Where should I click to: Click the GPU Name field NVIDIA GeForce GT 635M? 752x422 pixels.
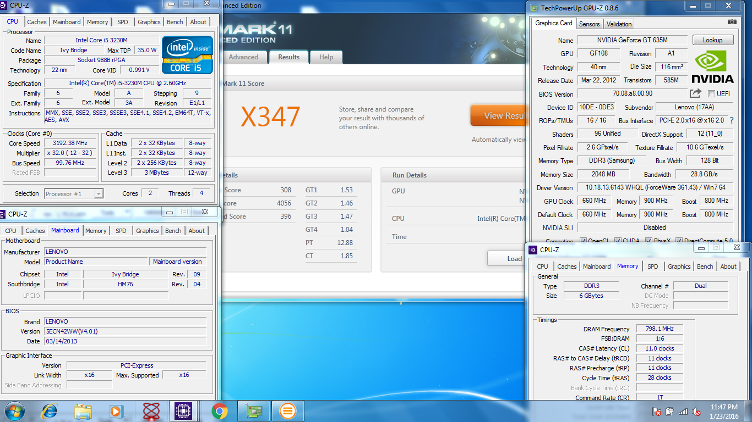click(632, 40)
